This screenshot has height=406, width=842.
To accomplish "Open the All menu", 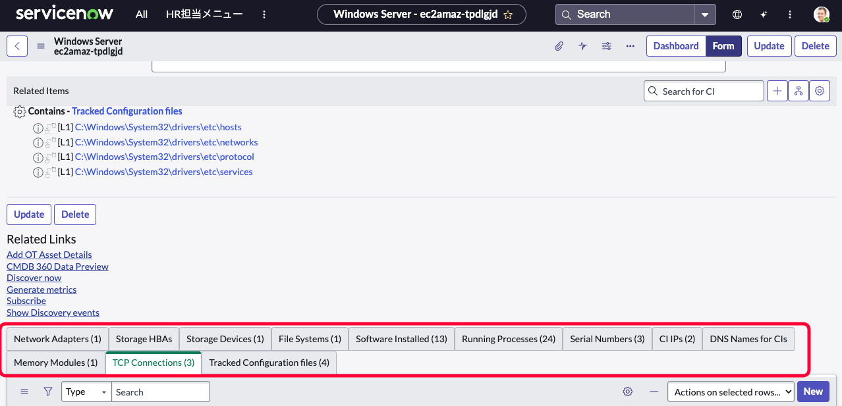I will click(142, 14).
